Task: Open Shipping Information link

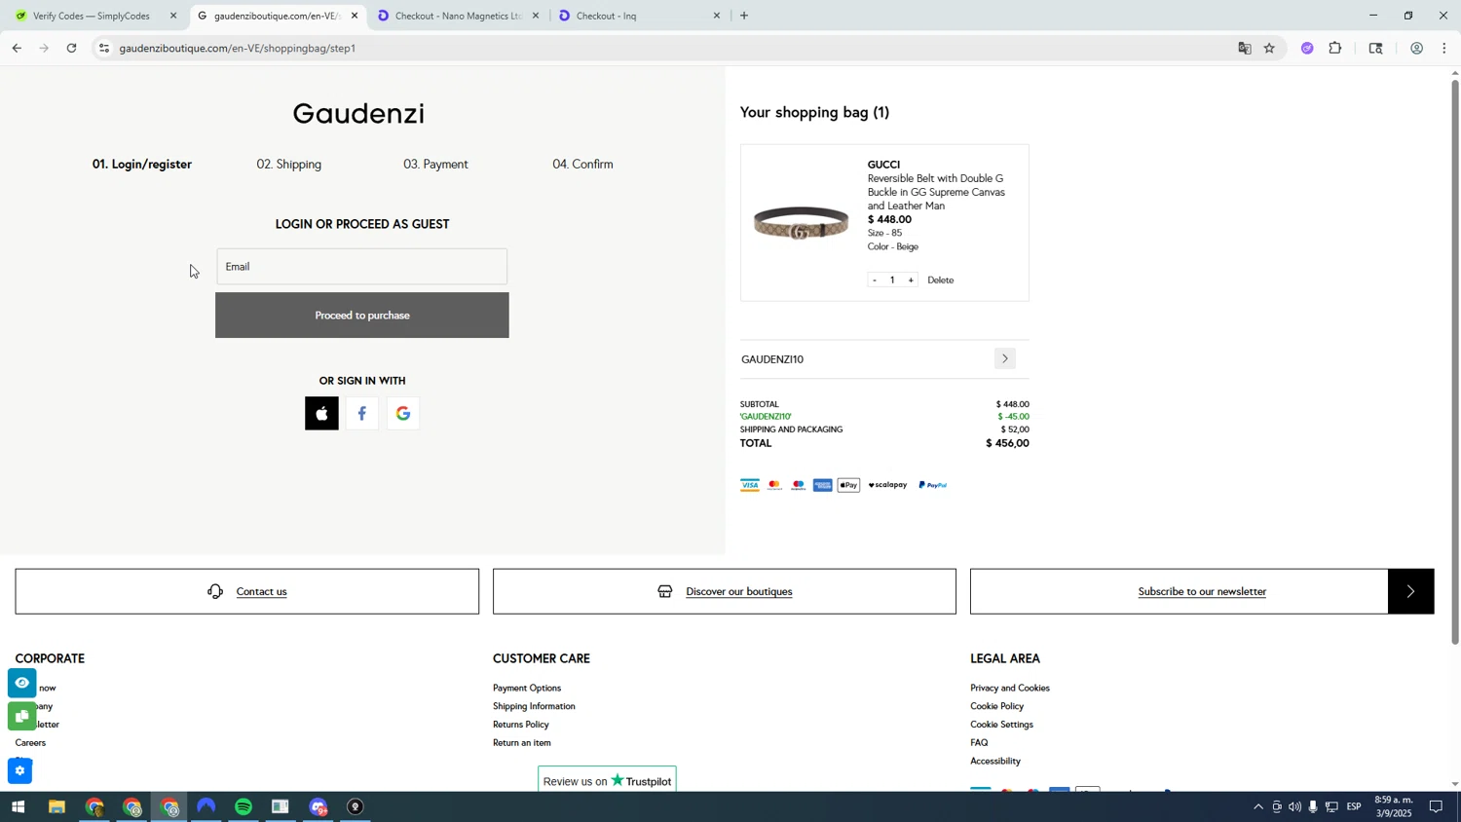Action: pos(534,706)
